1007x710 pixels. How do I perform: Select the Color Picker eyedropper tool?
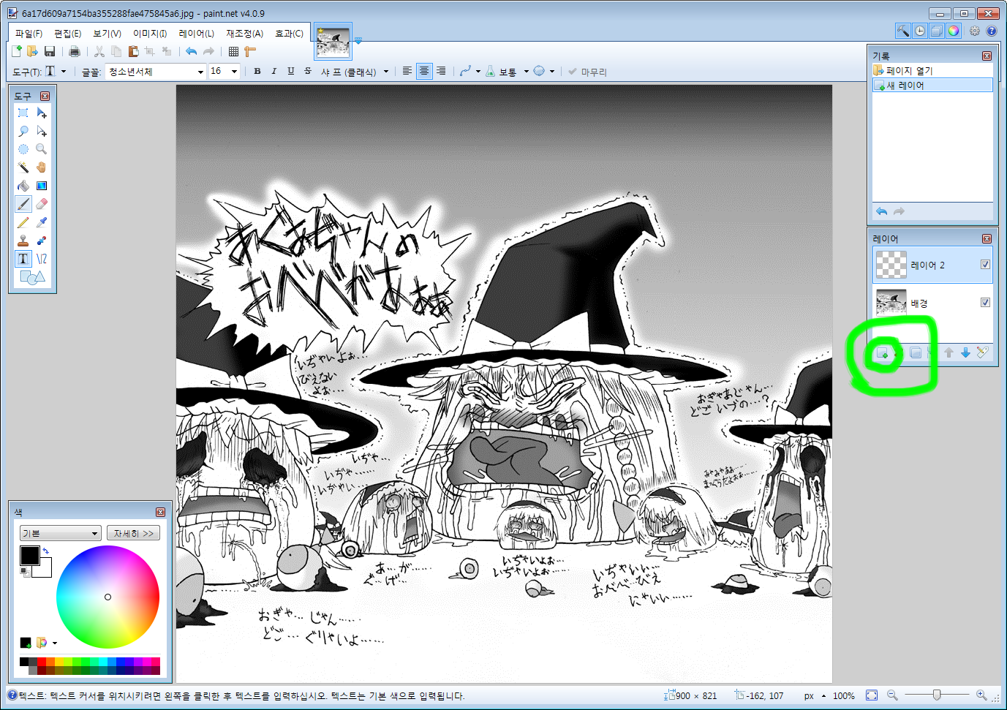coord(42,222)
